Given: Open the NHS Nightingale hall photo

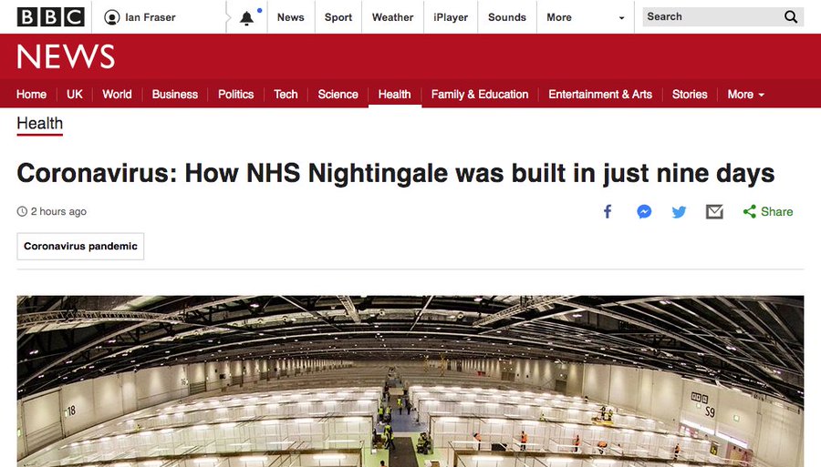Looking at the screenshot, I should (410, 381).
